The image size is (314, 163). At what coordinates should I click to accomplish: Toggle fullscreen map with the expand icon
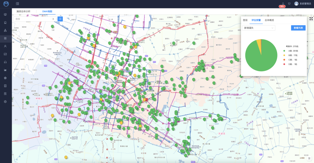click(311, 19)
